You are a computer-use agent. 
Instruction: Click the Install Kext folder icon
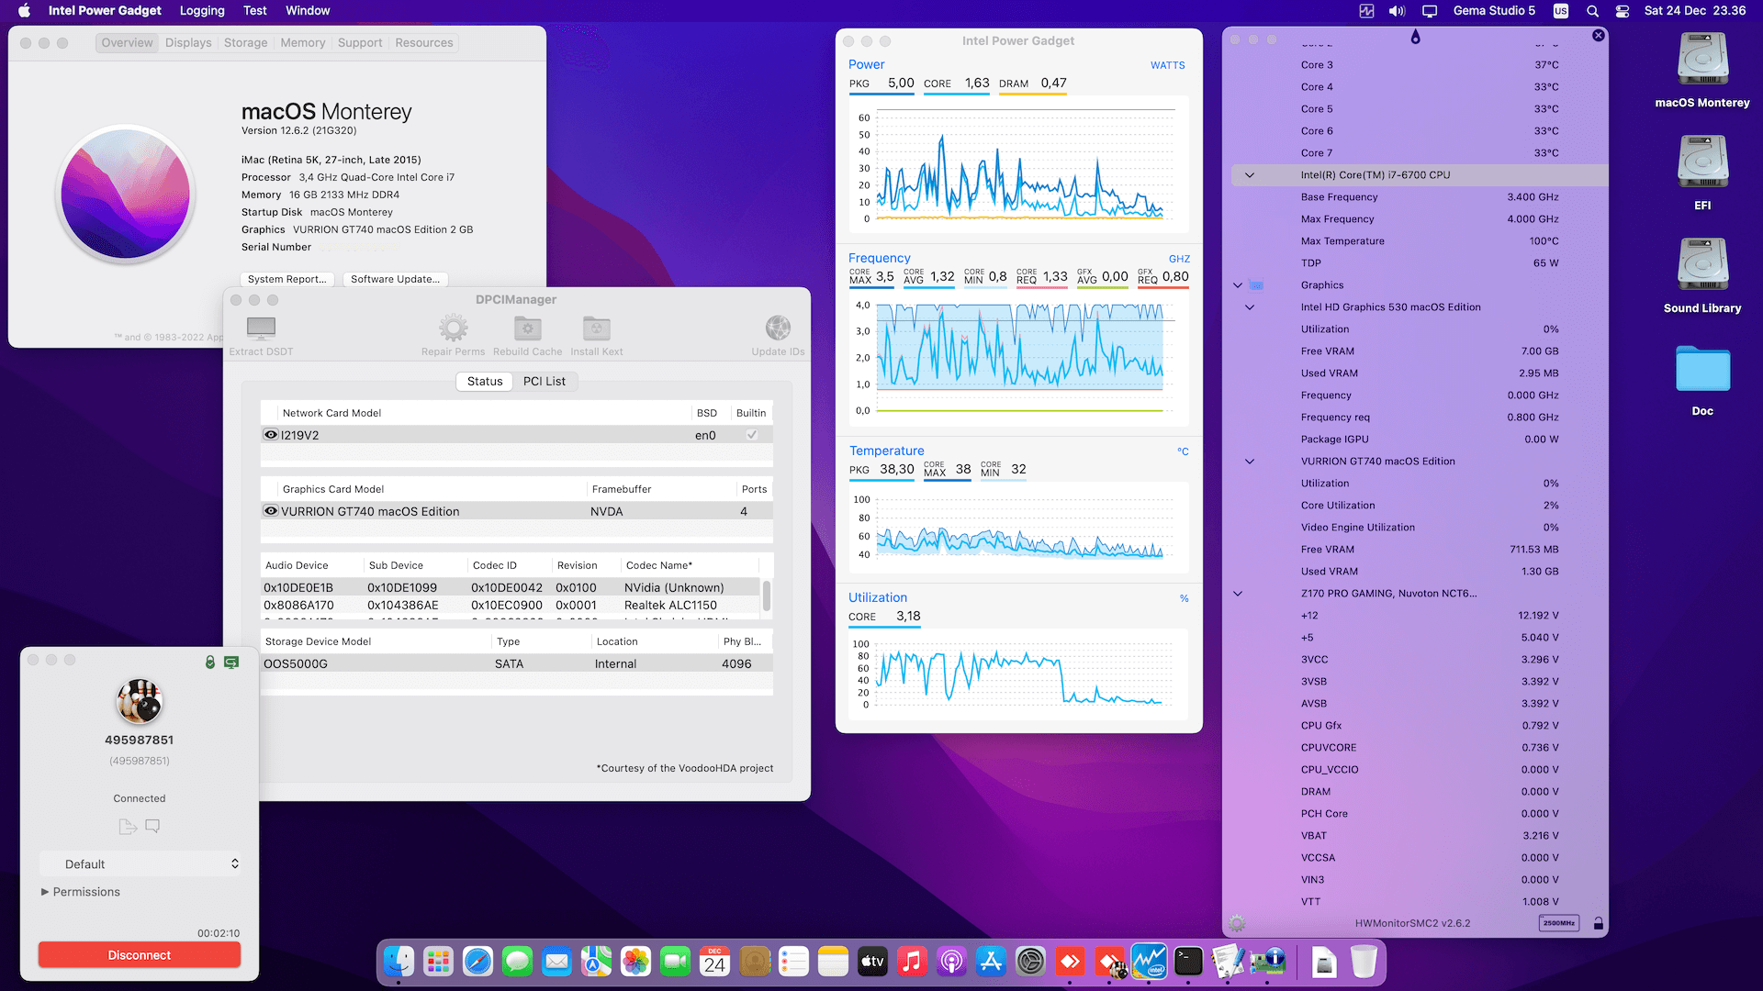point(596,328)
